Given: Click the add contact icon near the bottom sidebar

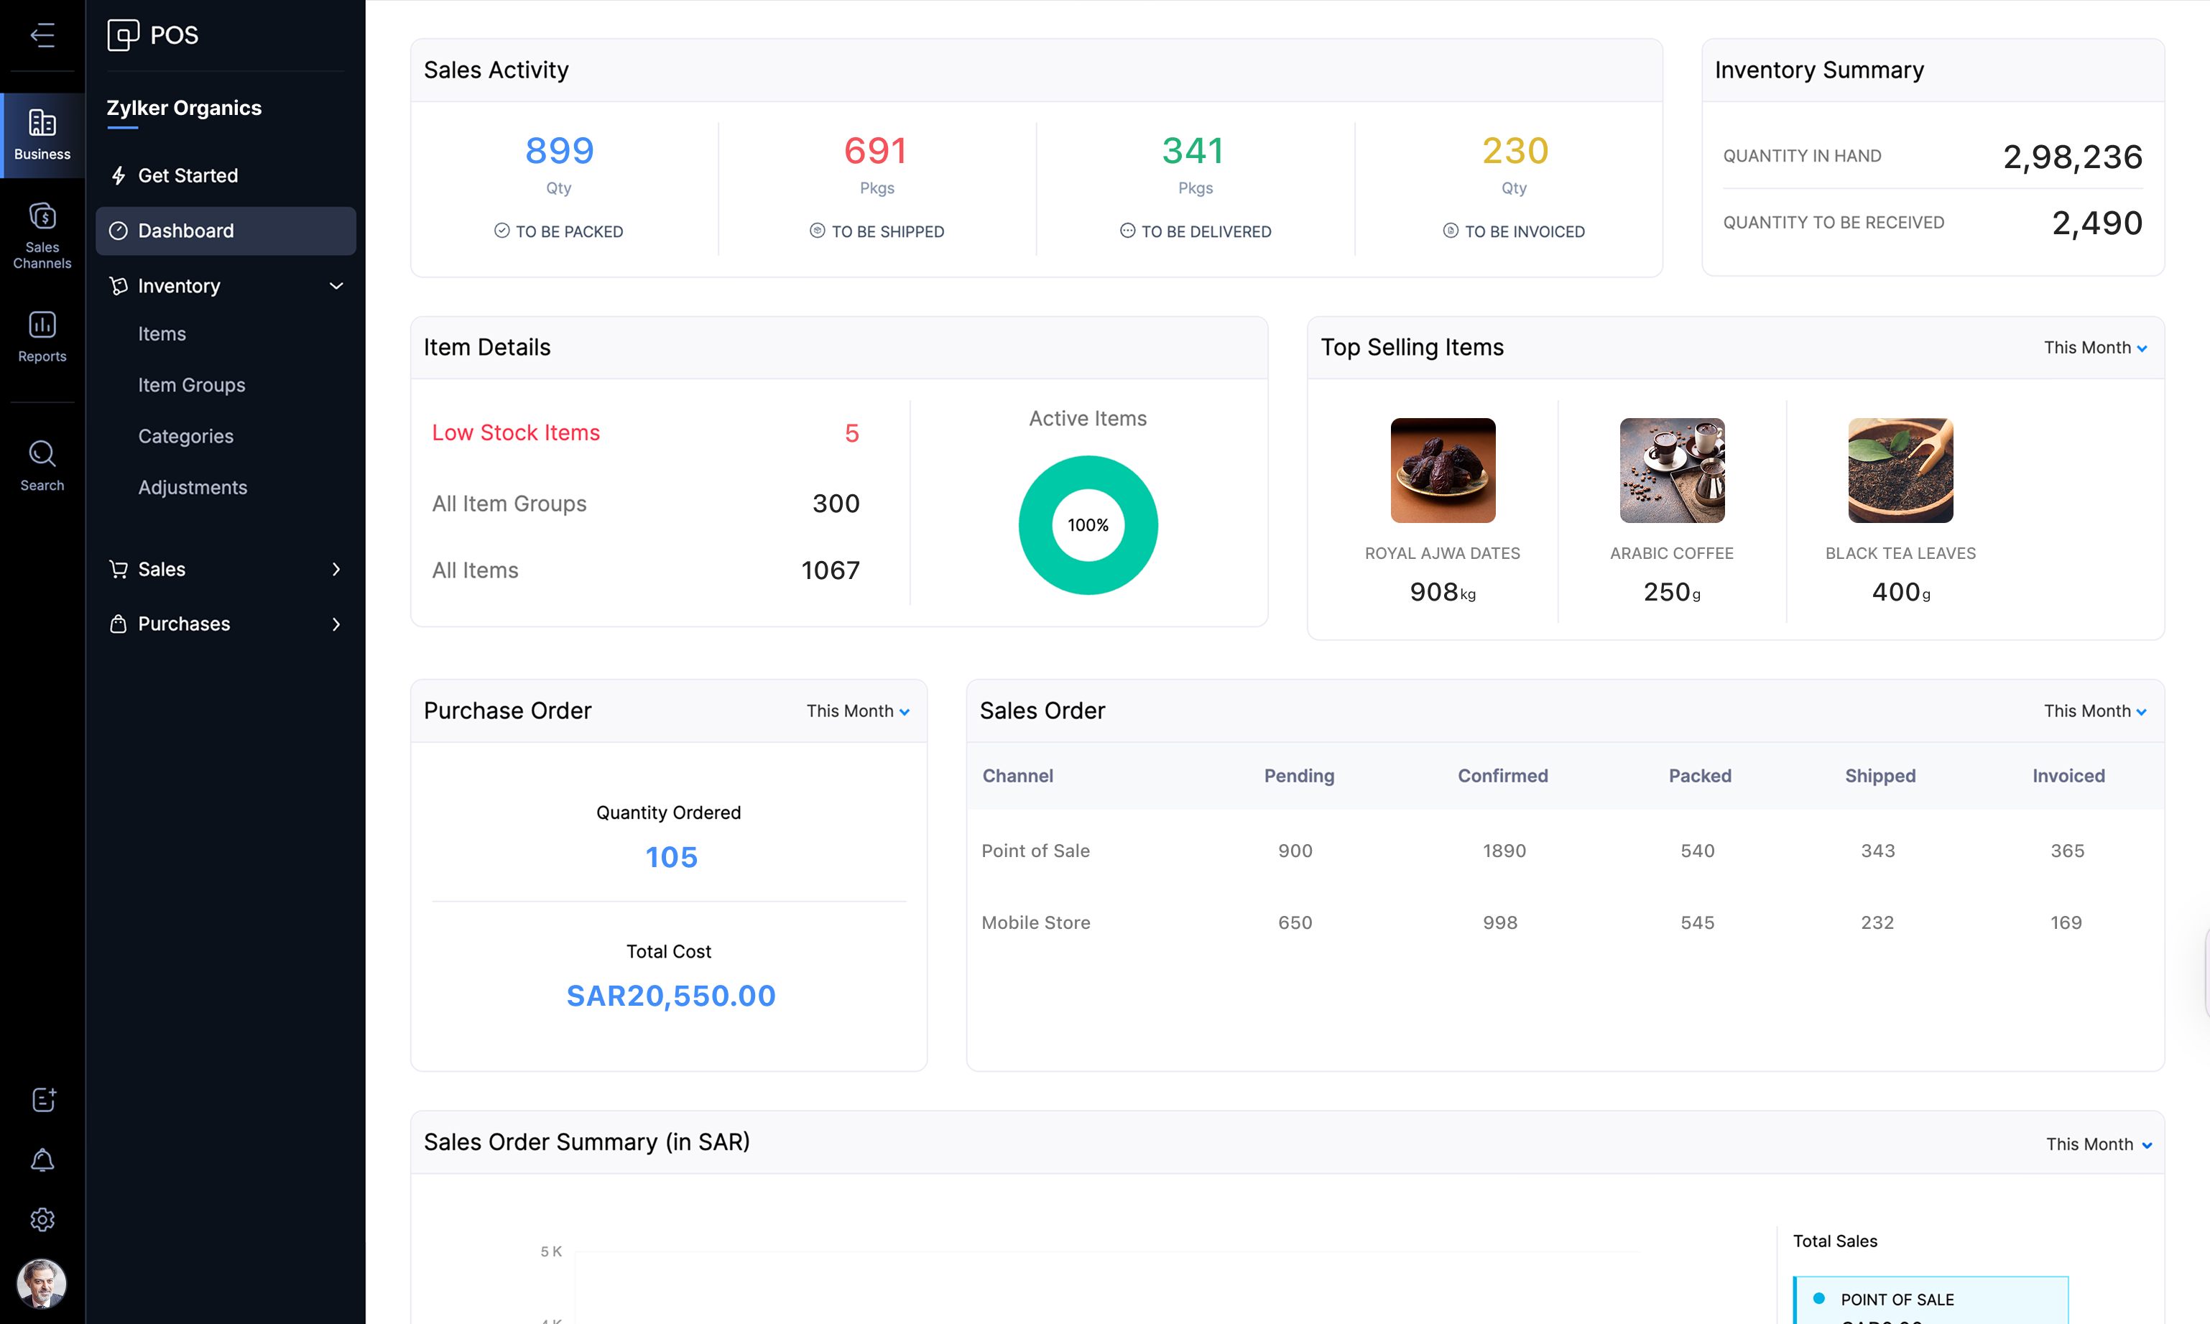Looking at the screenshot, I should click(x=42, y=1099).
